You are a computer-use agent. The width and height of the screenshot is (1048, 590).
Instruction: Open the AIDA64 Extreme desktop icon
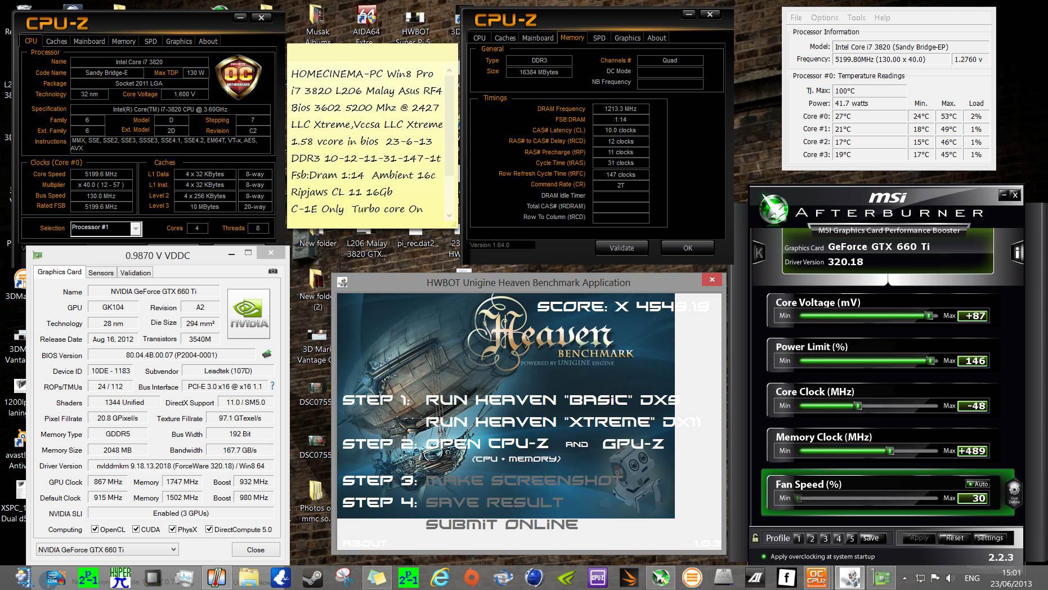click(366, 25)
